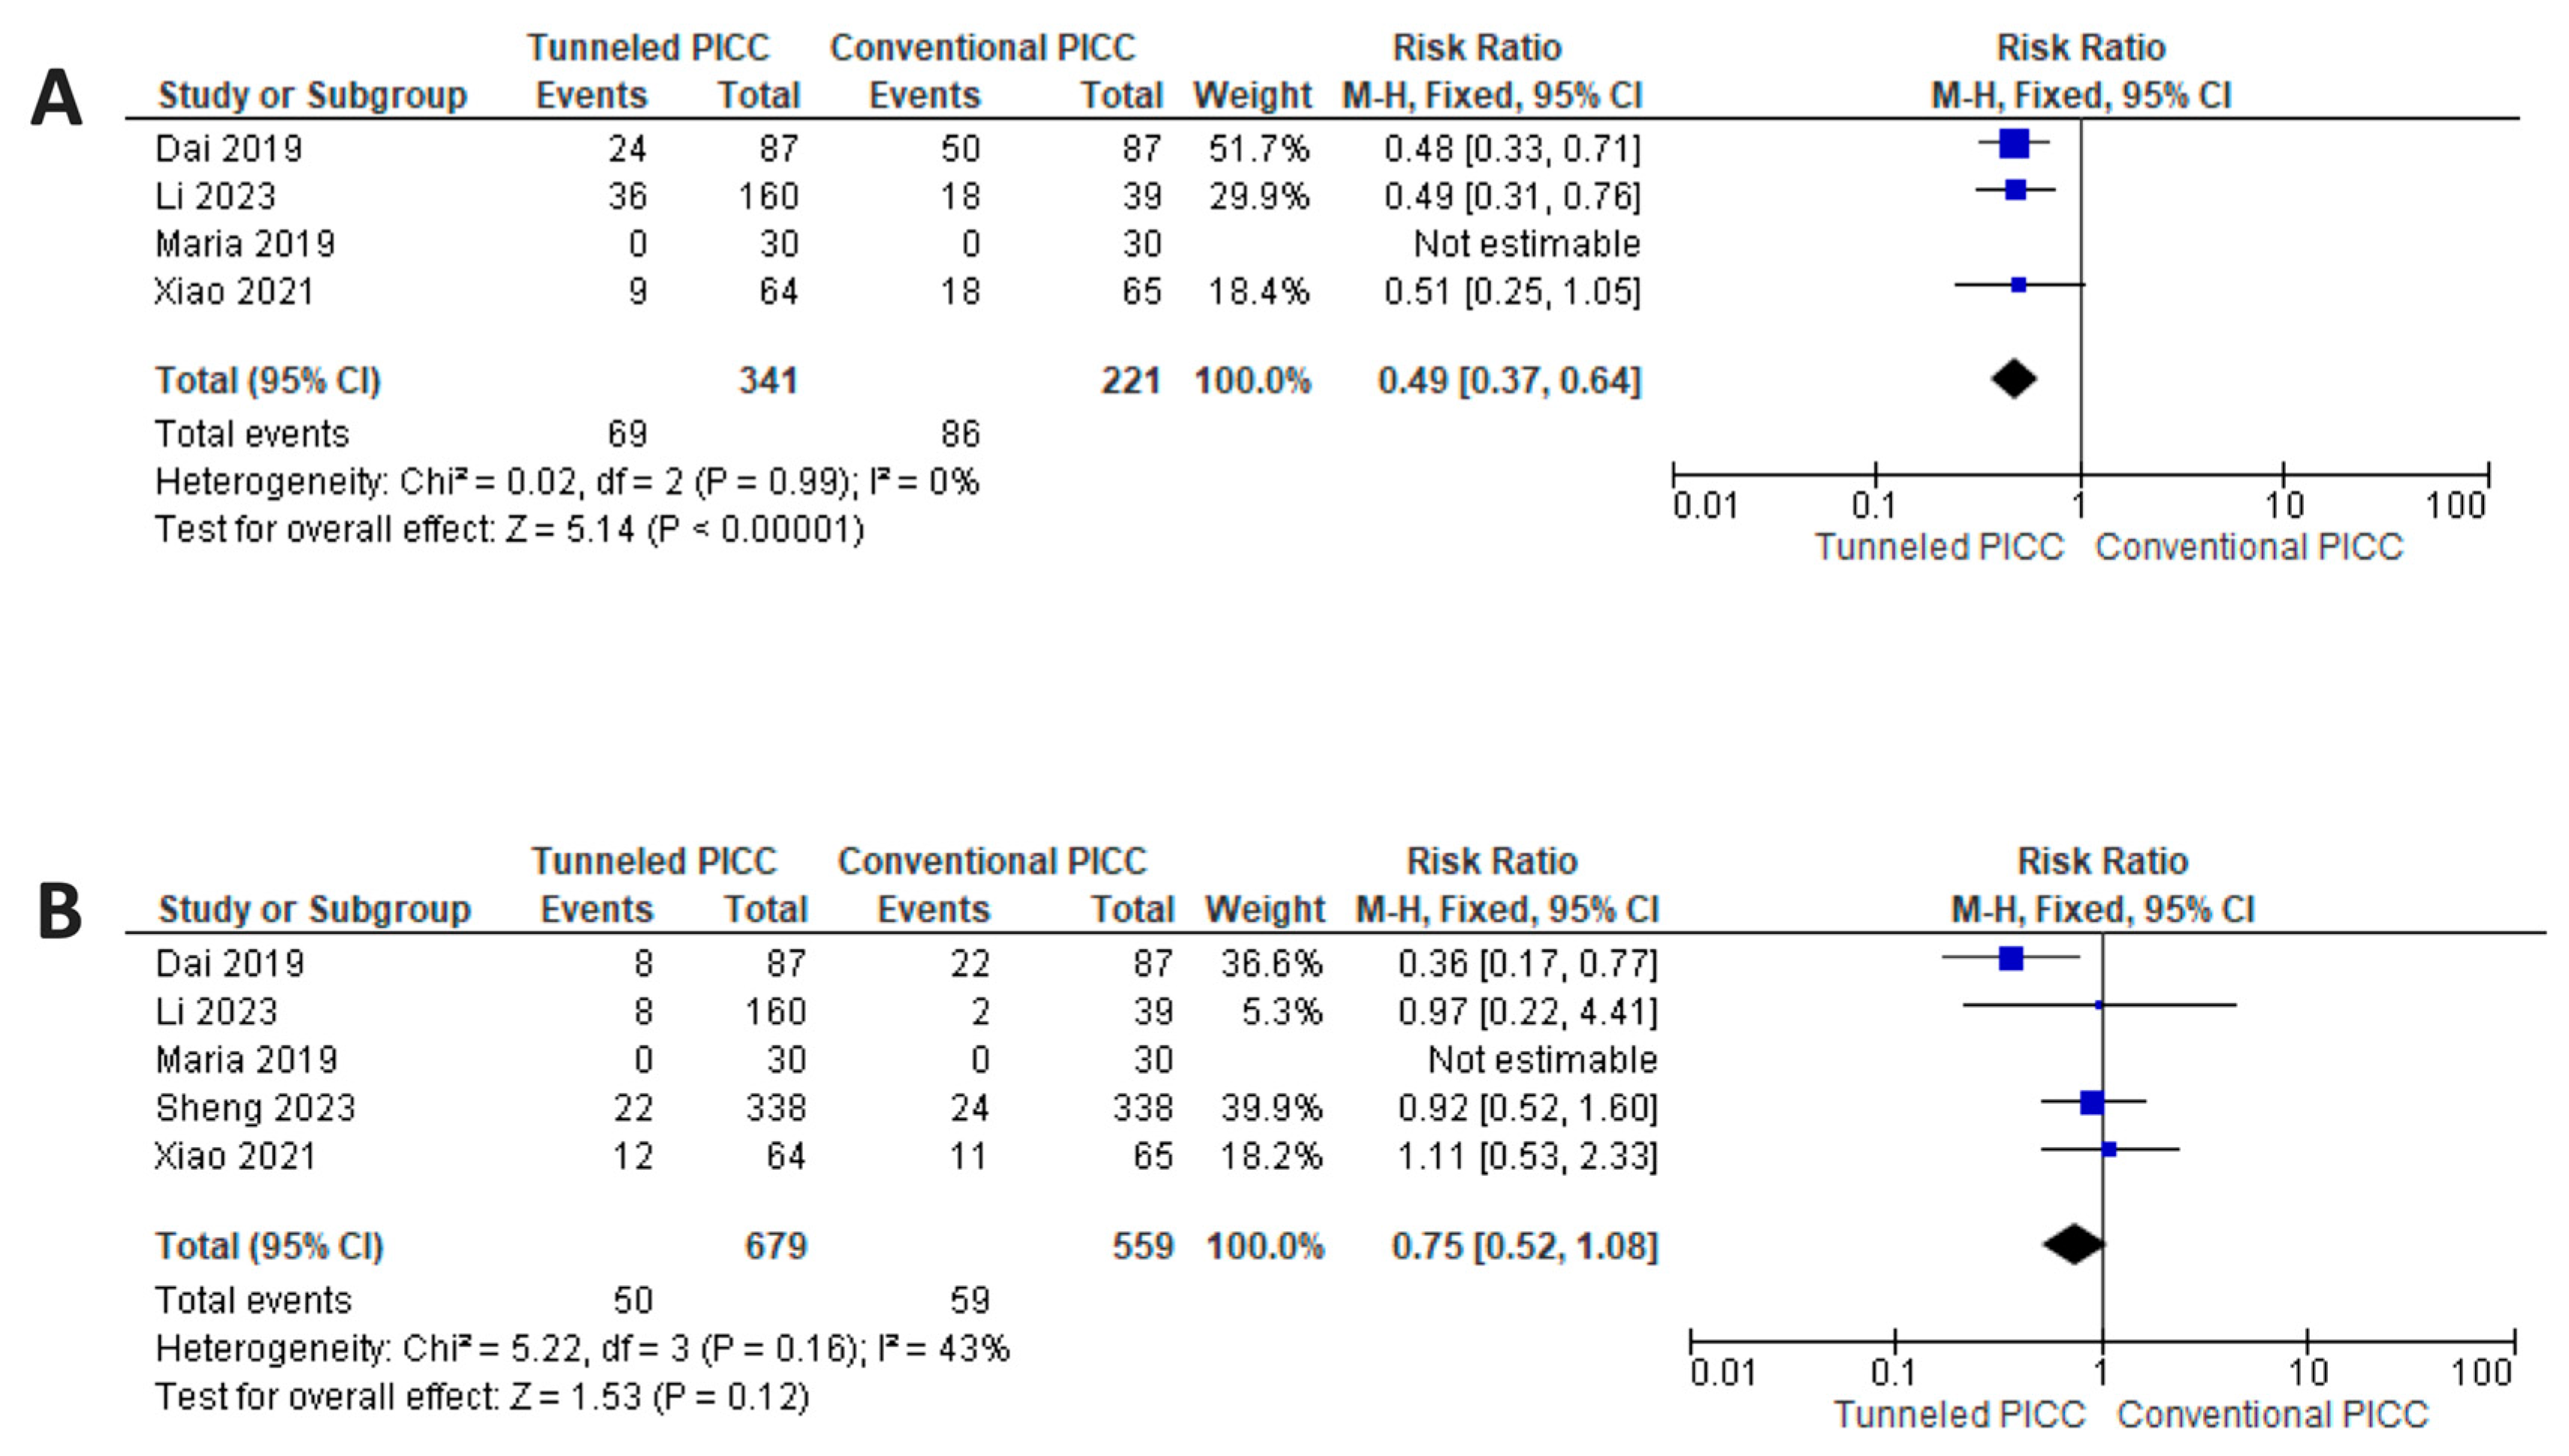2569x1456 pixels.
Task: Click Dai 2019 blue square in panel B plot
Action: pos(2011,958)
